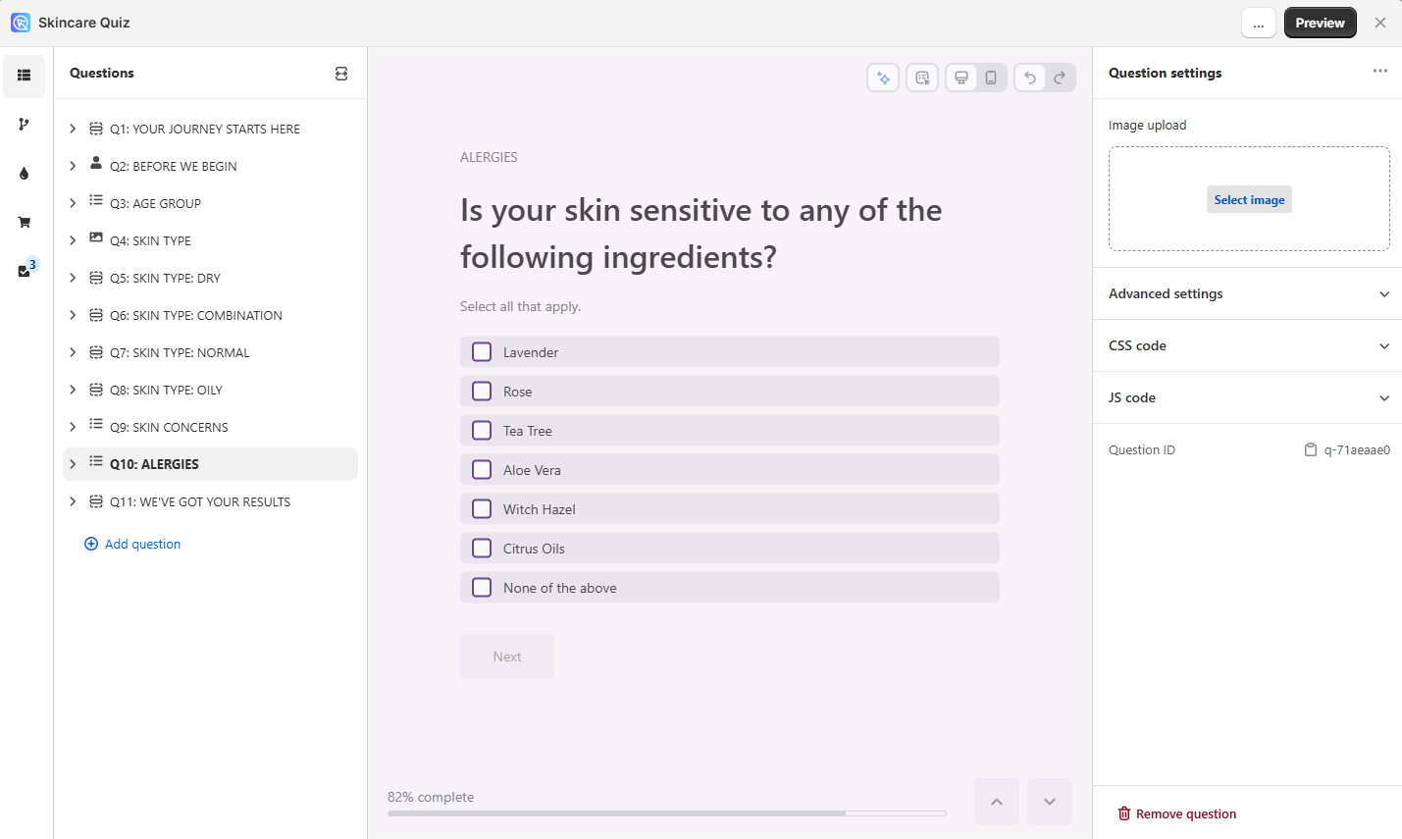Expand the CSS code section
Image resolution: width=1402 pixels, height=839 pixels.
coord(1248,345)
